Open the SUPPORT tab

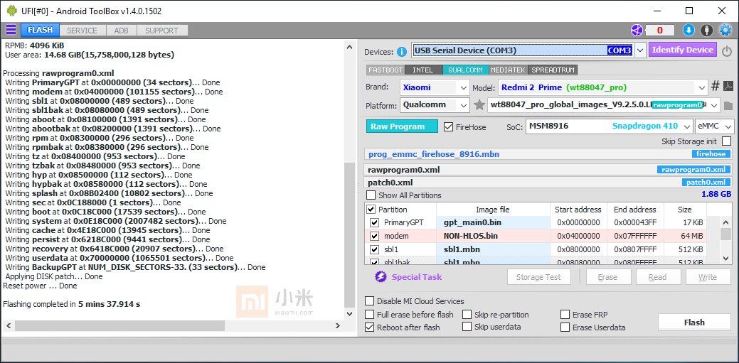161,31
